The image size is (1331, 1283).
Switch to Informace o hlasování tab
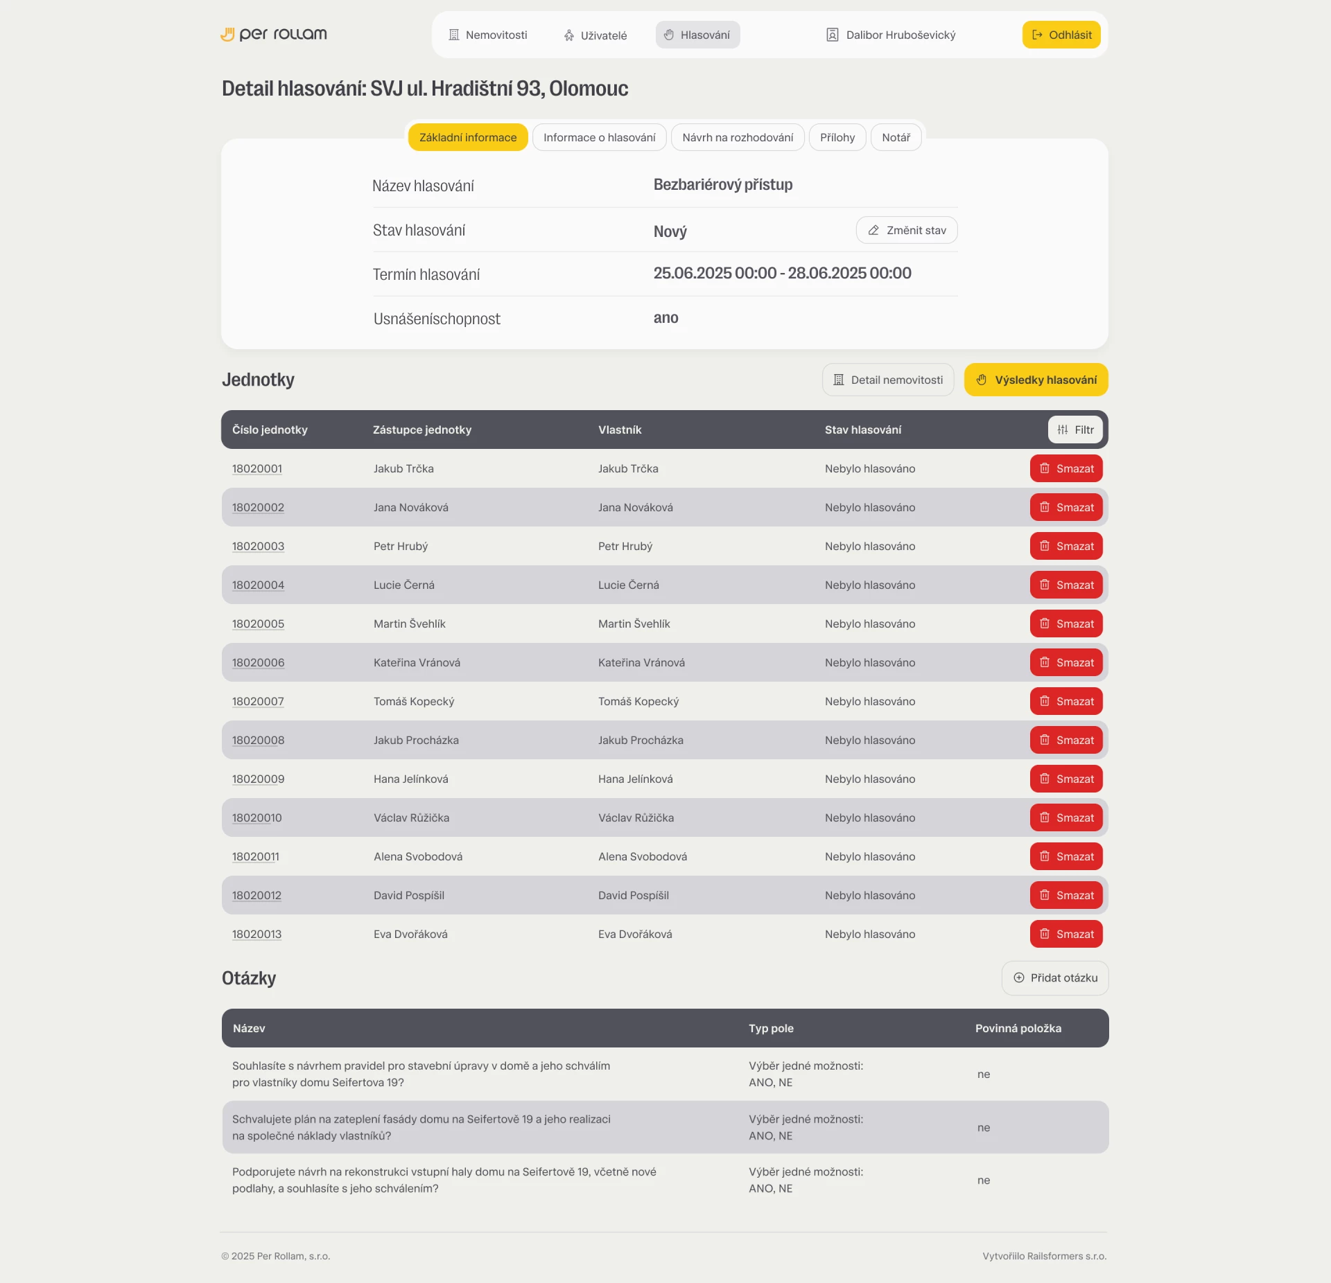[599, 137]
